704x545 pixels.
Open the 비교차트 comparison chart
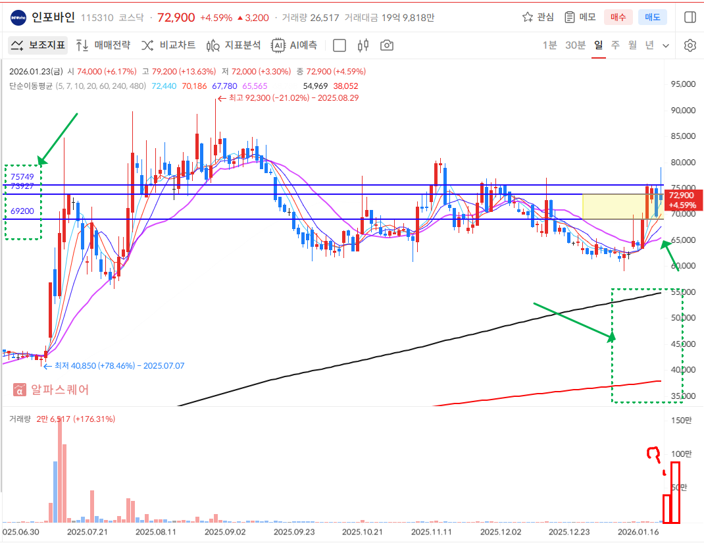coord(168,45)
